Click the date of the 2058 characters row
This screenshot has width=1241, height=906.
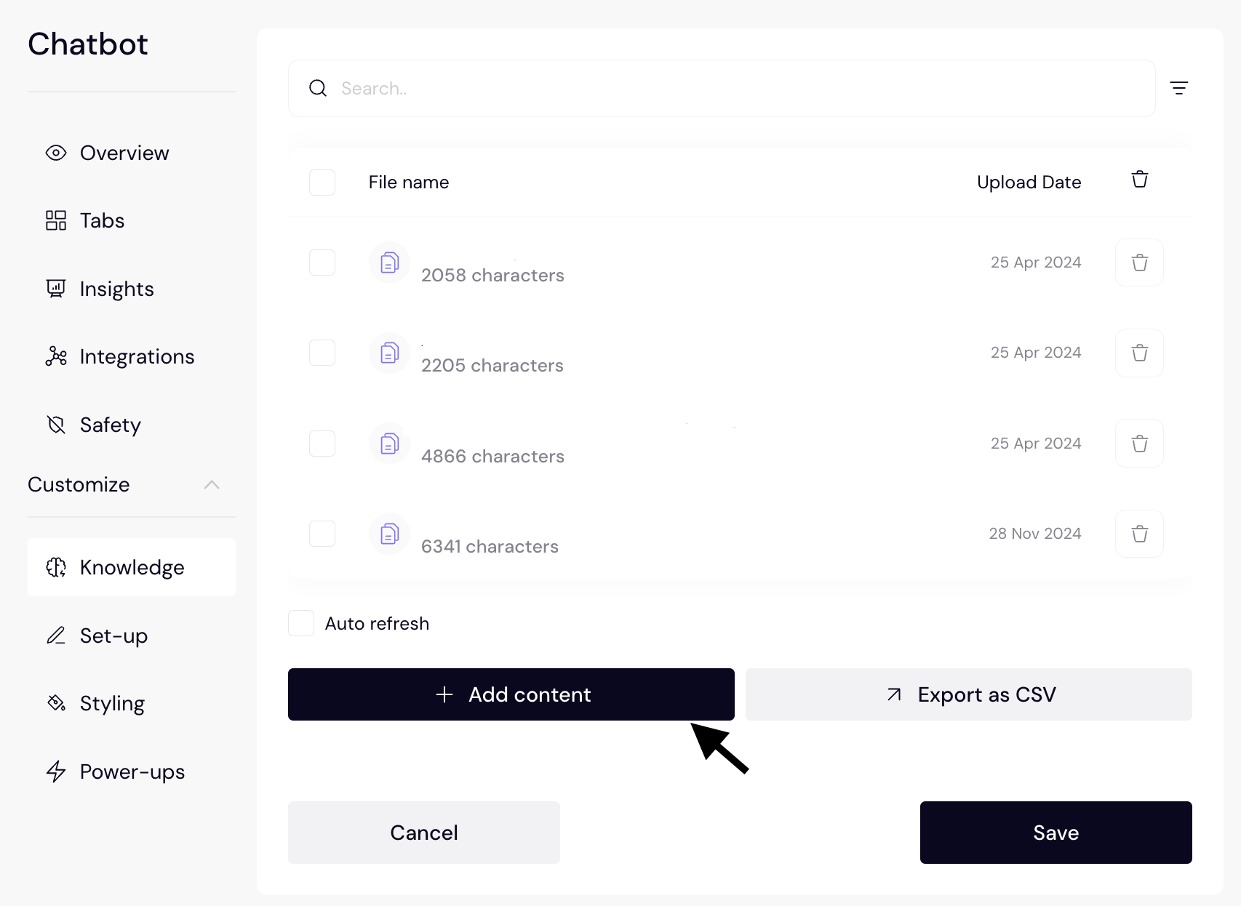(1036, 262)
